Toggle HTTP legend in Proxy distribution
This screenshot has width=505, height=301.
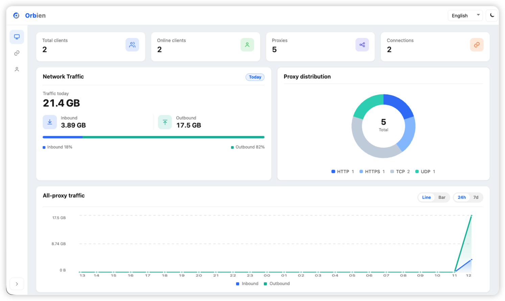(x=343, y=172)
